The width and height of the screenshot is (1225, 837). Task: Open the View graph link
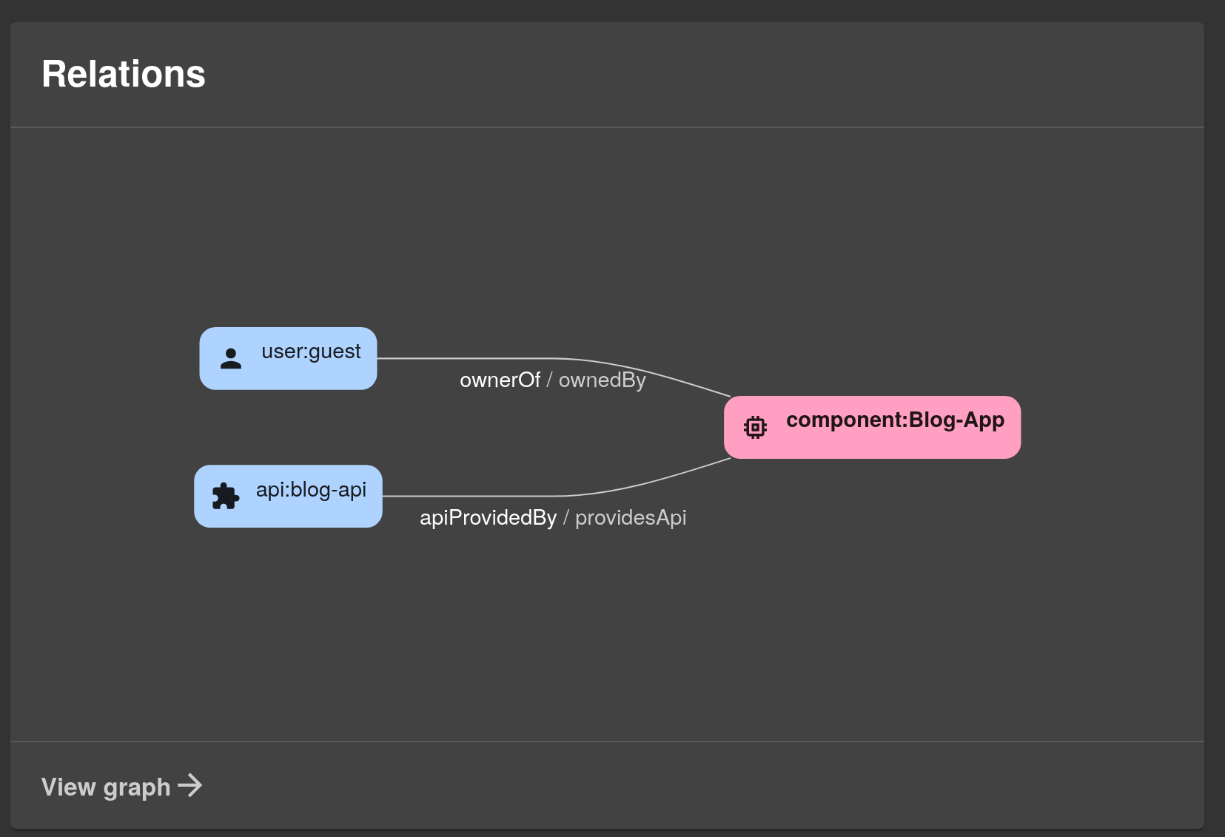106,787
